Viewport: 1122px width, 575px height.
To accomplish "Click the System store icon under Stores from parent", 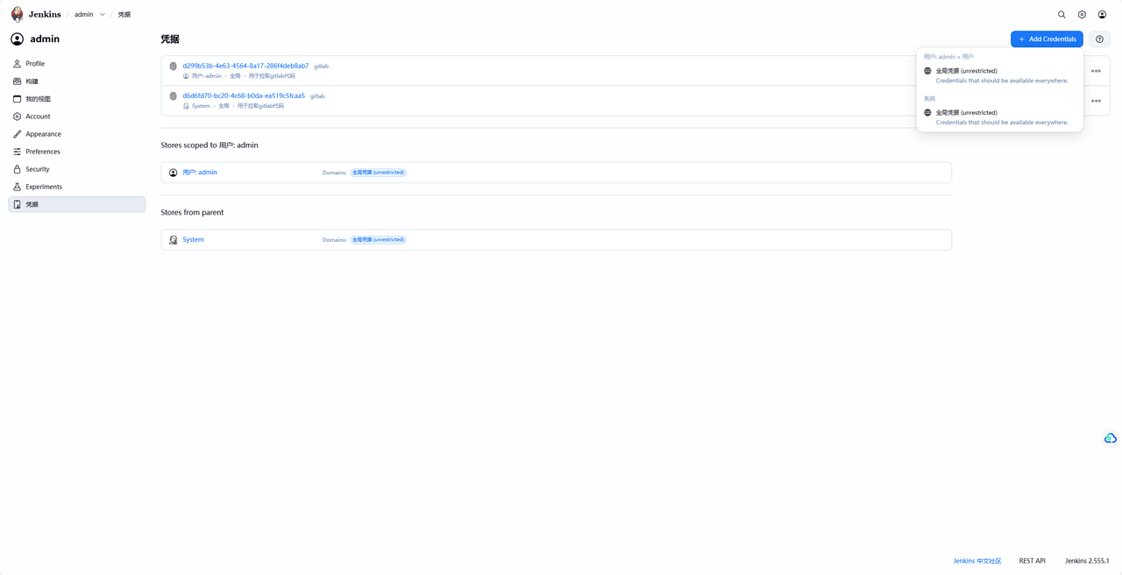I will click(173, 240).
